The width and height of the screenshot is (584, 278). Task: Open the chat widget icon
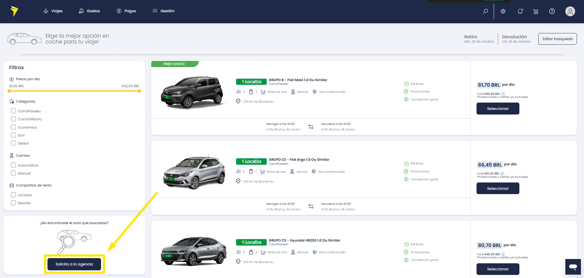click(x=573, y=267)
